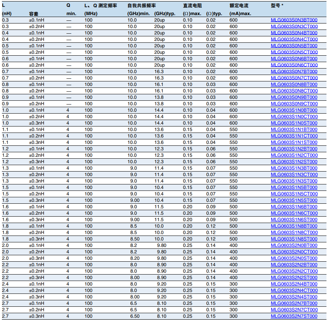
Task: Open the MLG0603S1N2BT000 part link
Action: pos(294,149)
